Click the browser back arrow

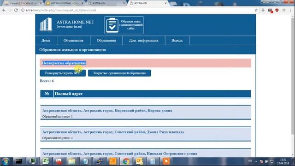click(x=4, y=10)
